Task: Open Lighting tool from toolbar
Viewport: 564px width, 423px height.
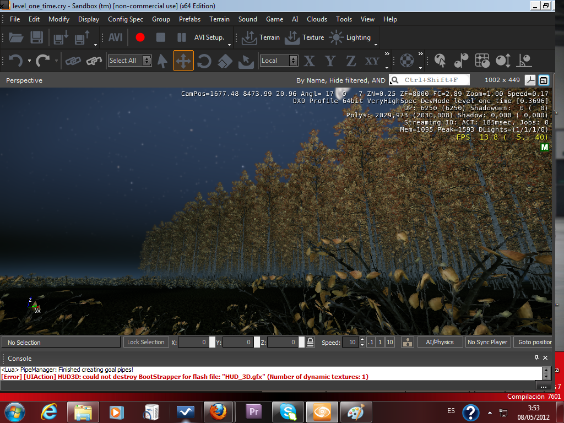Action: tap(350, 37)
